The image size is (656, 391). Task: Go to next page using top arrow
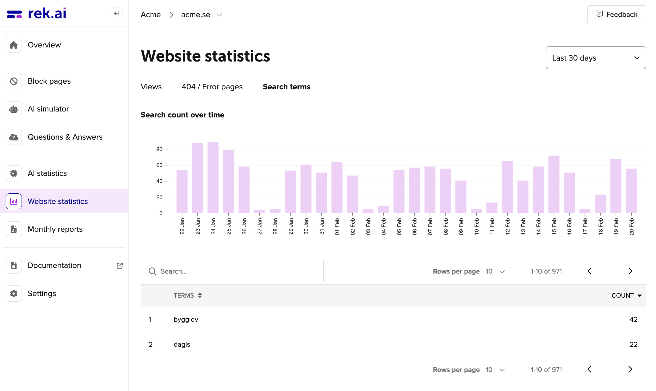coord(630,271)
